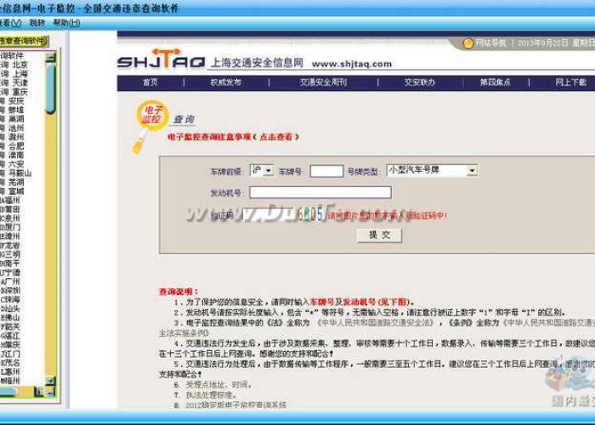Open the 交通安全周刊 navigation tab
The width and height of the screenshot is (595, 425).
(x=323, y=82)
